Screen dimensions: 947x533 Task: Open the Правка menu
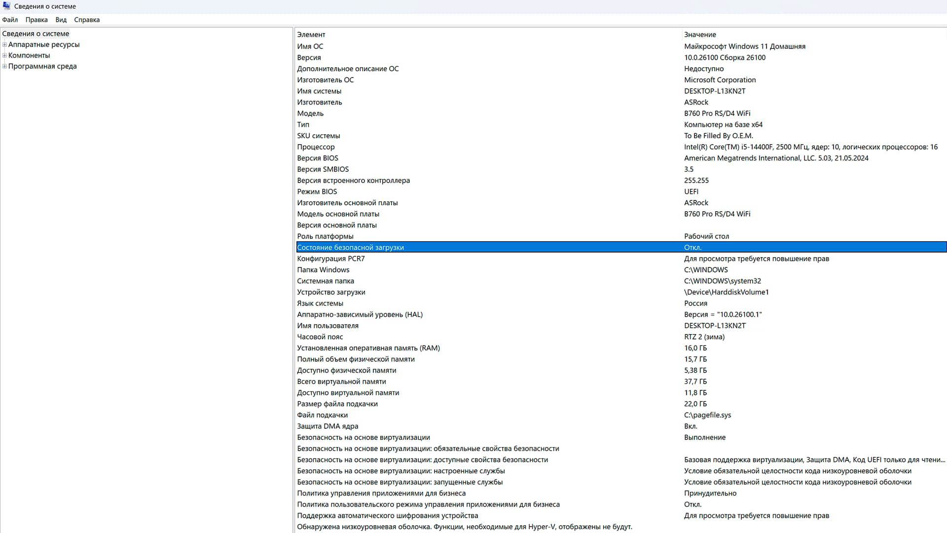[36, 20]
